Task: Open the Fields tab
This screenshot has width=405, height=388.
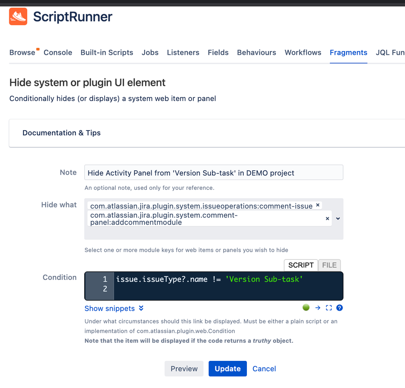Action: click(x=218, y=52)
